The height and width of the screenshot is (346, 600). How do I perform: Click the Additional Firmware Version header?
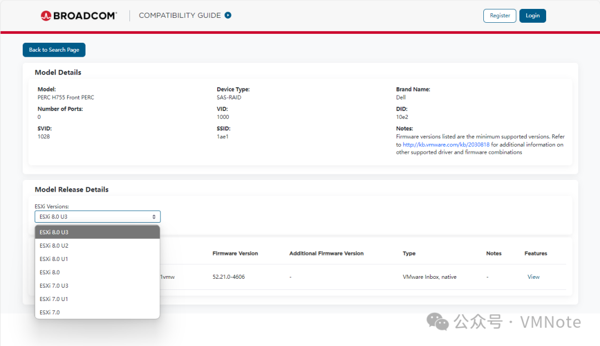tap(327, 253)
